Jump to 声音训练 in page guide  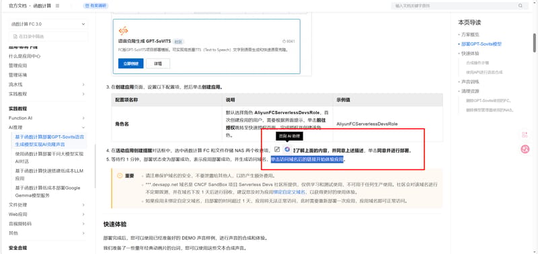click(470, 82)
